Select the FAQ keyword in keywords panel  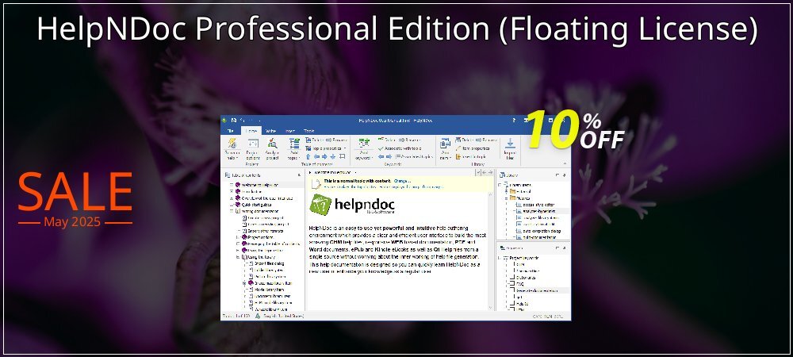(x=519, y=284)
